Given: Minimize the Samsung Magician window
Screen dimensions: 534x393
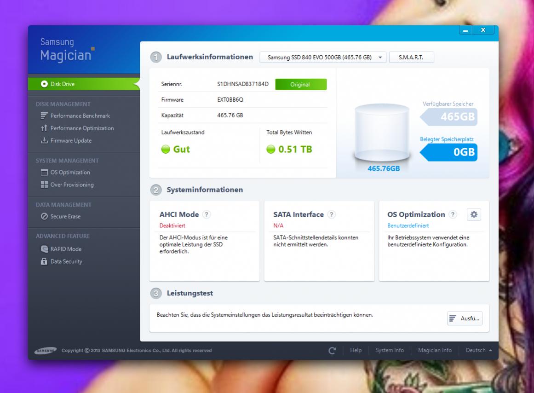Looking at the screenshot, I should 465,30.
